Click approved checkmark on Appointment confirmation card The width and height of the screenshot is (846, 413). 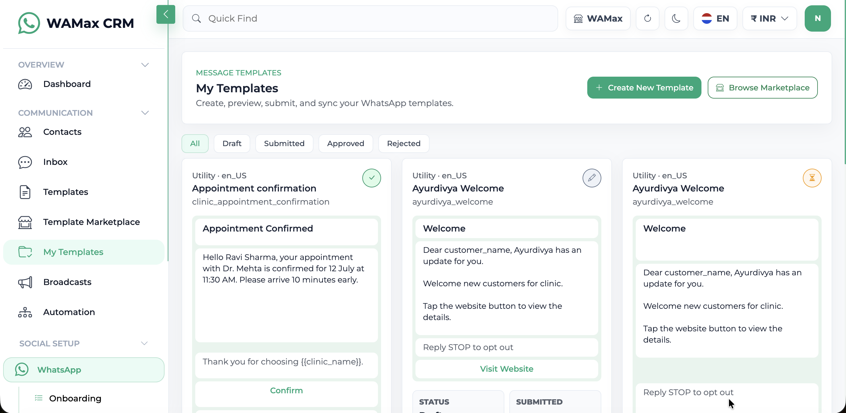click(x=371, y=178)
